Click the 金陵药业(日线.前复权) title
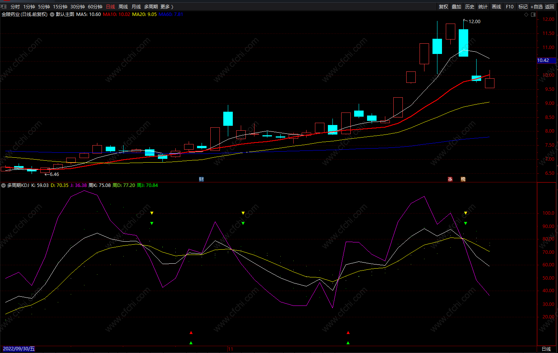 (25, 14)
